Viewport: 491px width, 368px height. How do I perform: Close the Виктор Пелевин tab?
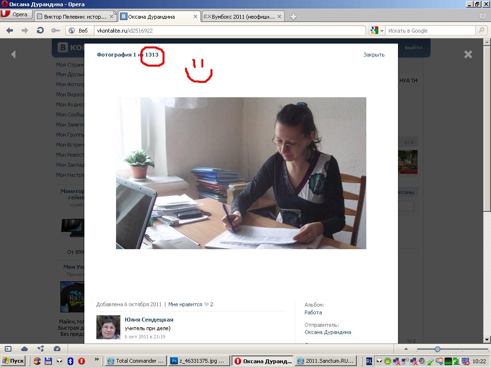111,17
